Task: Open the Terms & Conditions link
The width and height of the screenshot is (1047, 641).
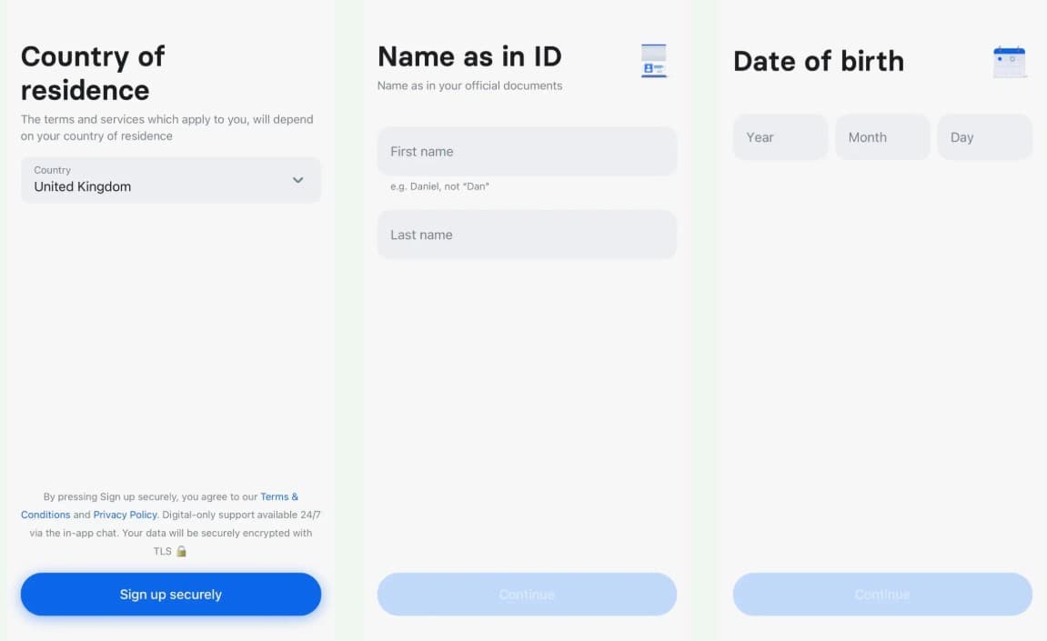Action: [x=278, y=496]
